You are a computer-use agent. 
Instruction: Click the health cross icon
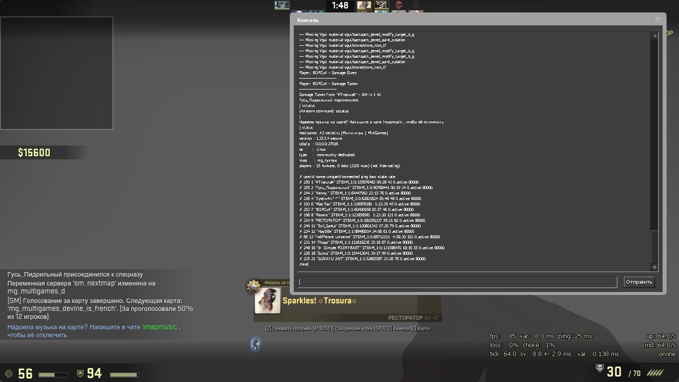pos(8,373)
